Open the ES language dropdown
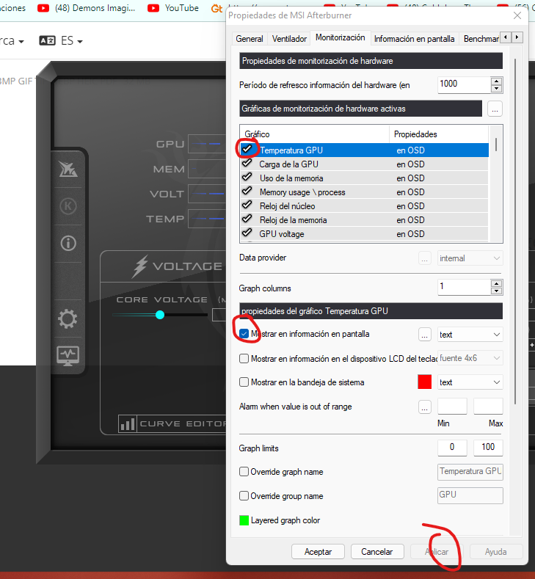This screenshot has width=535, height=579. click(x=72, y=40)
